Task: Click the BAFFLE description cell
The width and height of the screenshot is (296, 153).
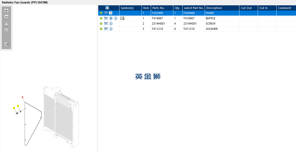Action: tap(222, 18)
